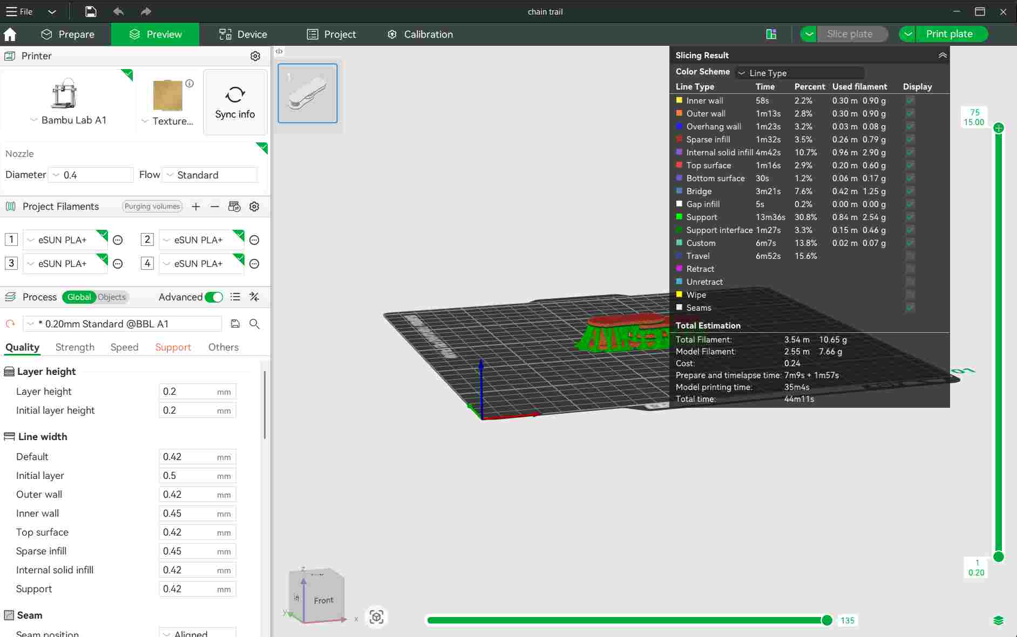The height and width of the screenshot is (637, 1017).
Task: Collapse the Slicing Result panel
Action: click(943, 56)
